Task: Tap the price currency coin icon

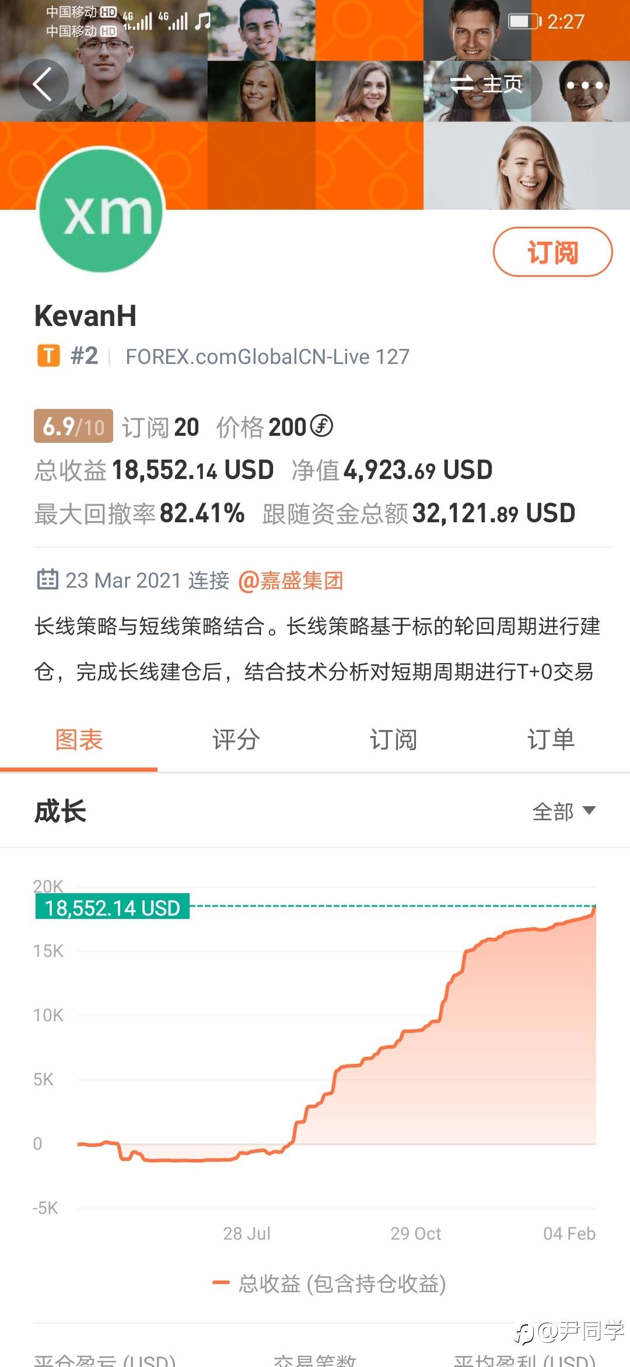Action: [321, 425]
